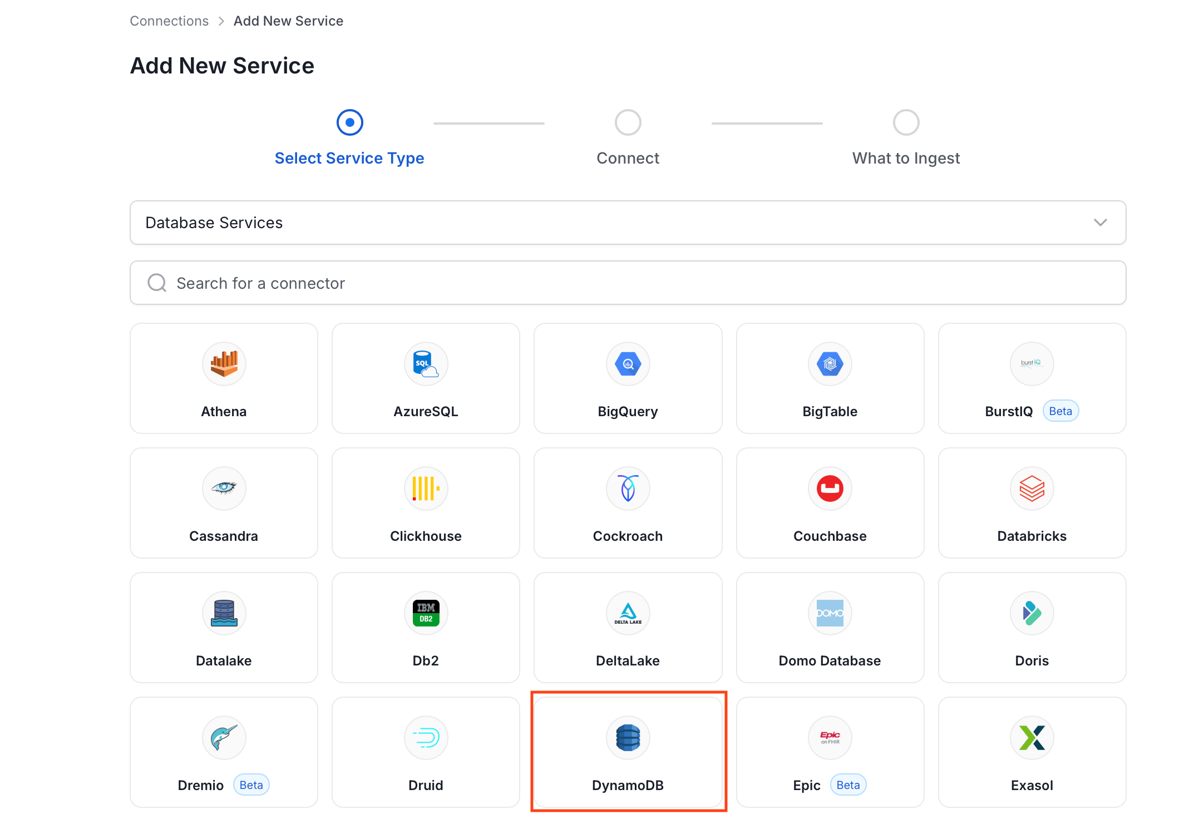Click the Db2 card label
Image resolution: width=1204 pixels, height=819 pixels.
pyautogui.click(x=426, y=661)
